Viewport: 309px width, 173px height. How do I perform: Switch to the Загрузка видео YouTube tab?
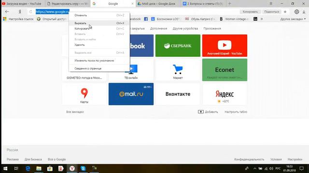[22, 3]
